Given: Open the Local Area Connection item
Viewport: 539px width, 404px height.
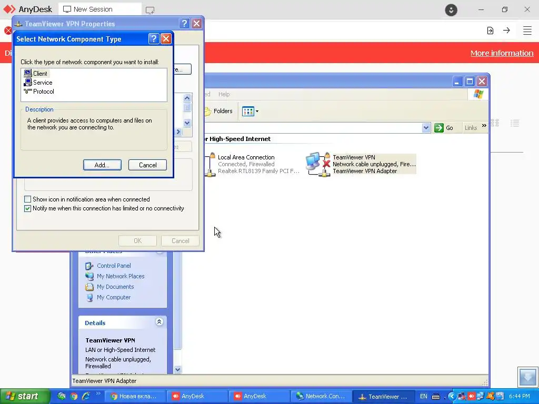Looking at the screenshot, I should 253,164.
